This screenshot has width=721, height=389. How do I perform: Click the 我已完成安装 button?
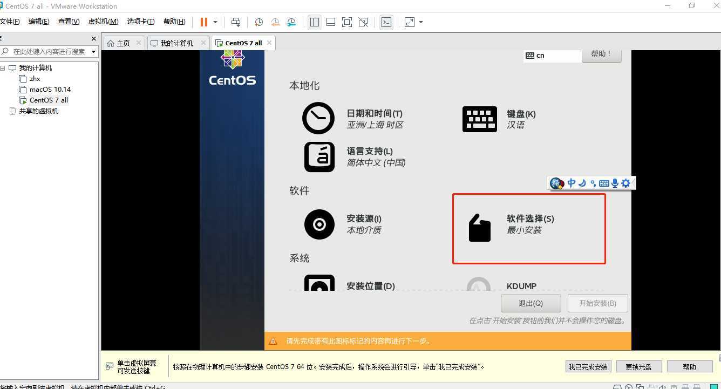(x=588, y=367)
